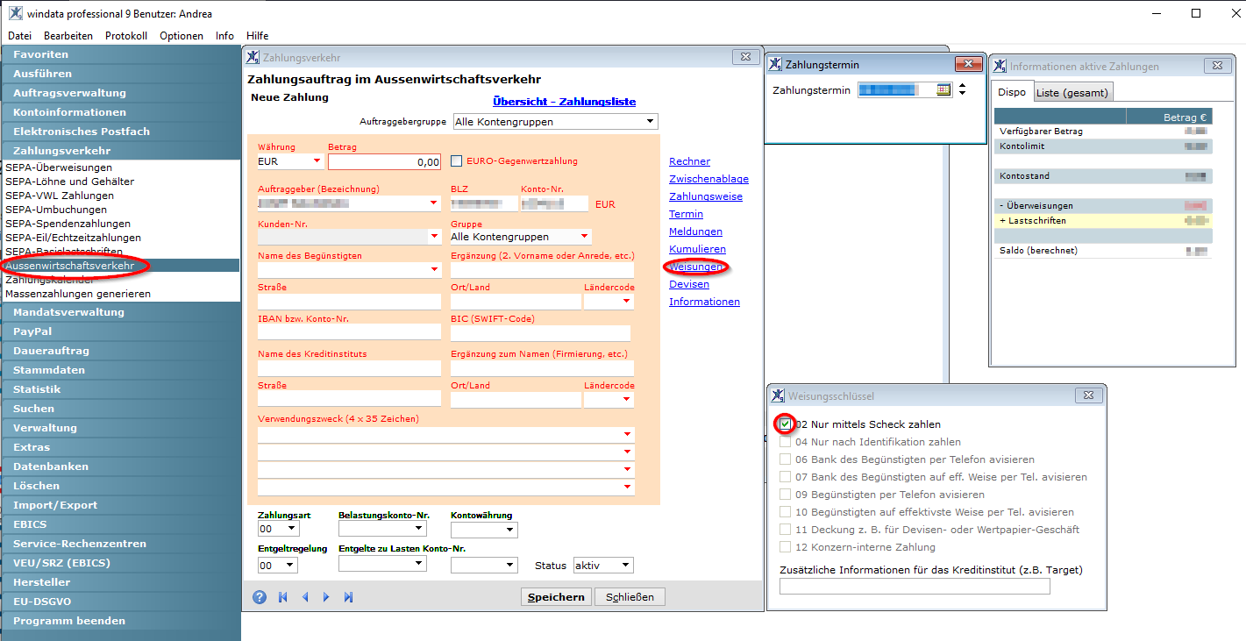Screen dimensions: 1246x641
Task: Open the Auftraggebergruppe dropdown
Action: tap(650, 122)
